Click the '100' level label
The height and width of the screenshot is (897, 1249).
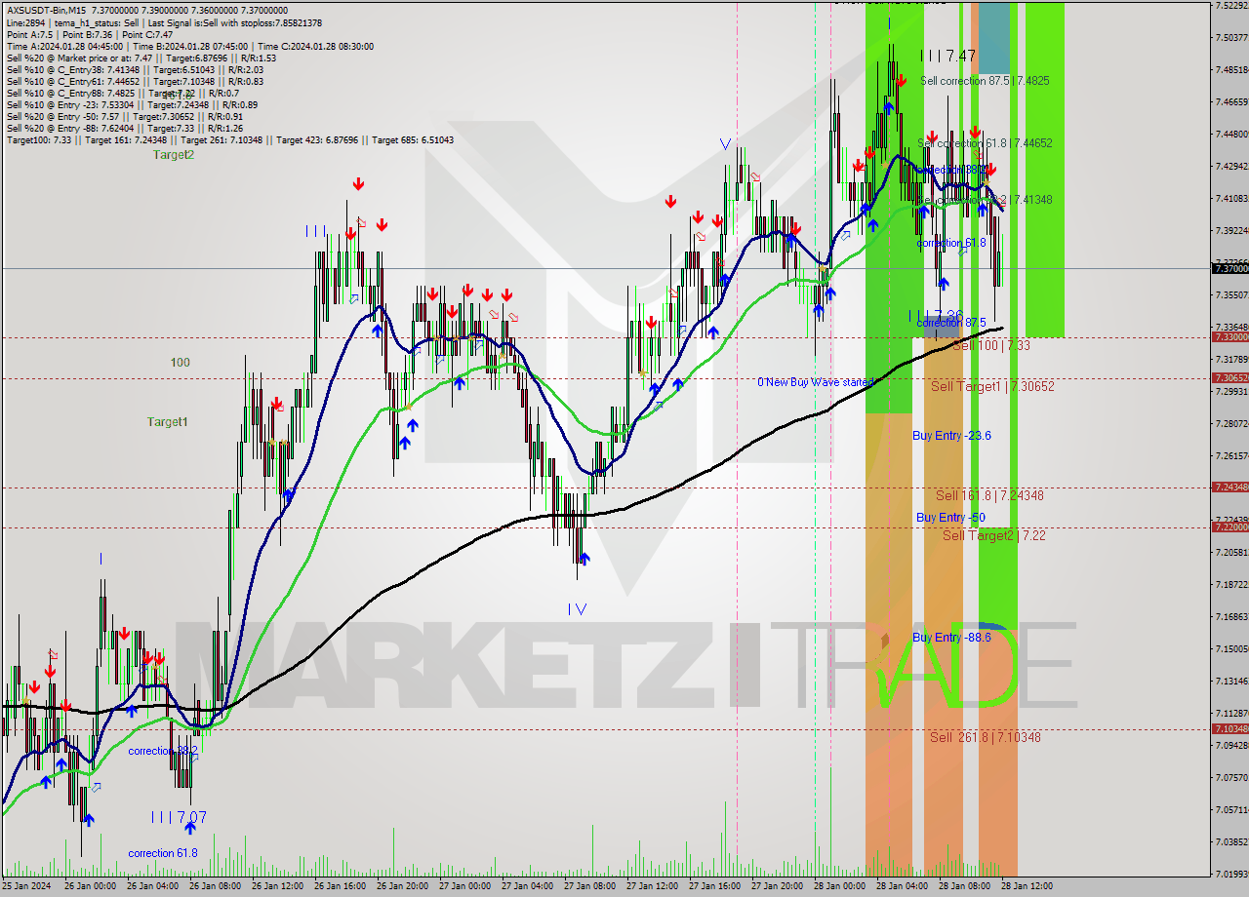(181, 362)
